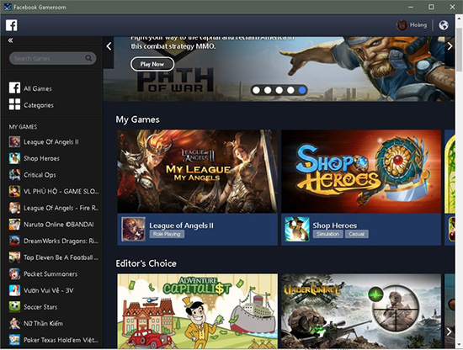Select Nữ Thần Kiếm sidebar icon
Screen dimensions: 463x350
point(14,323)
